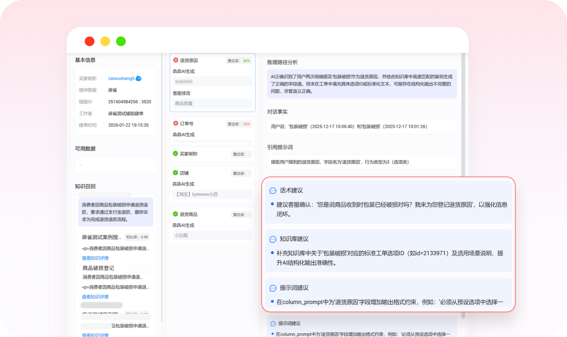Click the 置信度 badge on 店铺 card

(241, 173)
